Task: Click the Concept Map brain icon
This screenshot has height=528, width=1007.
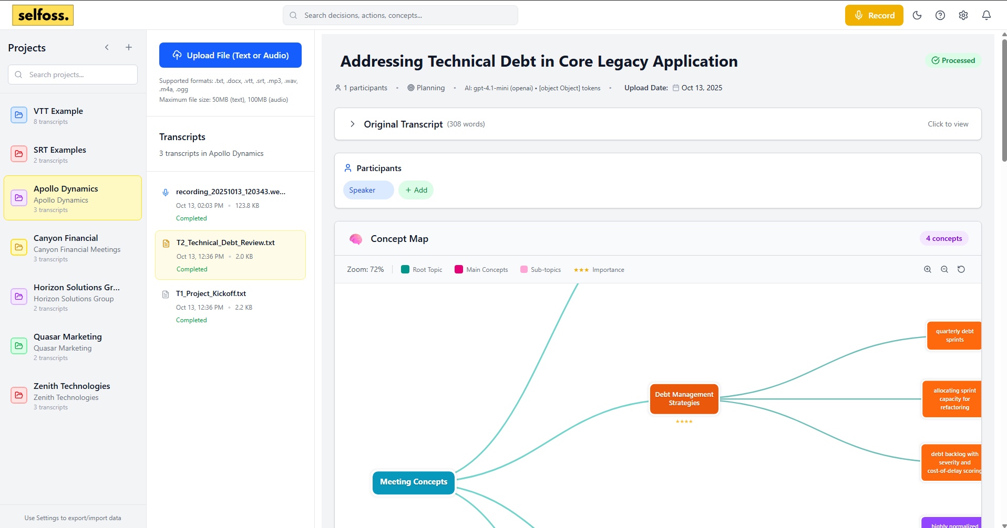Action: tap(356, 239)
